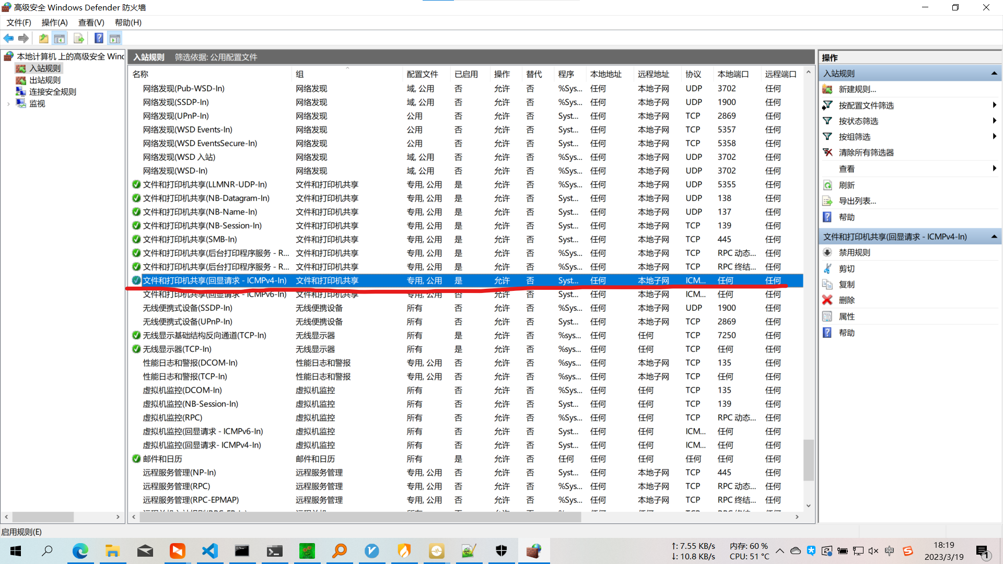Open the View submenu in the Actions pane
This screenshot has width=1003, height=564.
point(847,169)
